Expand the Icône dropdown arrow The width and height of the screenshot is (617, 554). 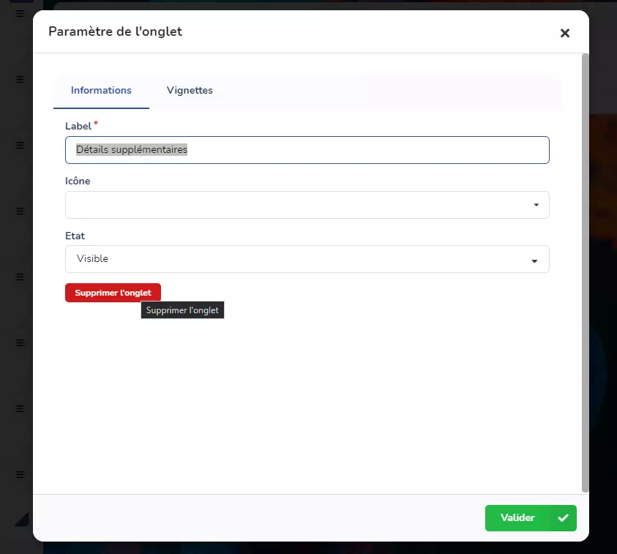tap(536, 205)
